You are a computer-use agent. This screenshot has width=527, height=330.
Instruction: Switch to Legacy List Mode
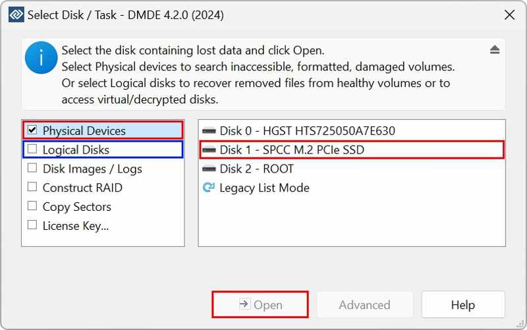click(x=264, y=188)
